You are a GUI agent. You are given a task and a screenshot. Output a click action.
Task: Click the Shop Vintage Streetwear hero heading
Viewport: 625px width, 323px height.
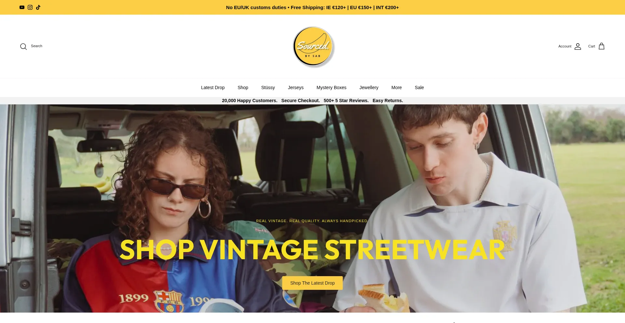312,250
